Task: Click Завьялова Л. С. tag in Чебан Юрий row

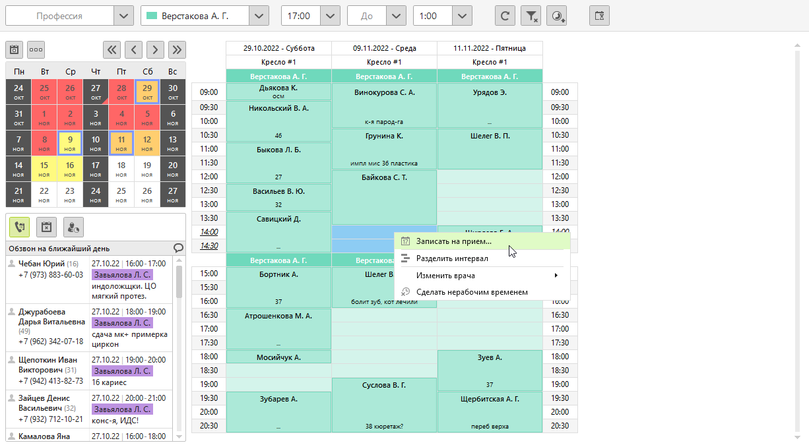Action: (122, 275)
